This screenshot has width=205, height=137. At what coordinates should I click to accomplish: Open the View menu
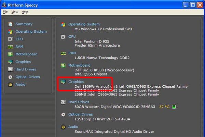pos(15,12)
